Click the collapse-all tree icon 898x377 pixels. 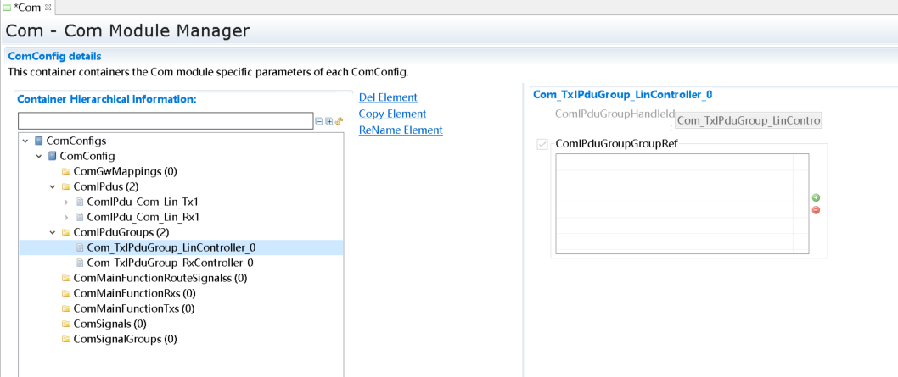319,121
